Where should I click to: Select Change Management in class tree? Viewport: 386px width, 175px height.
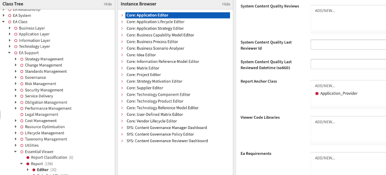[x=43, y=65]
